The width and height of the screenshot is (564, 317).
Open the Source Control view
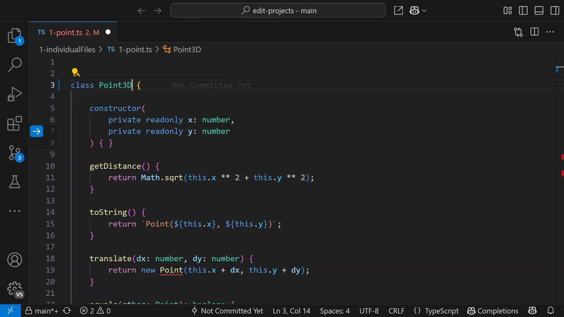coord(14,153)
